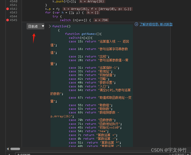
Task: Click the 'case 48: return "参数设置"' line
Action: click(x=92, y=82)
